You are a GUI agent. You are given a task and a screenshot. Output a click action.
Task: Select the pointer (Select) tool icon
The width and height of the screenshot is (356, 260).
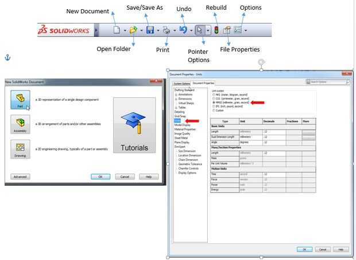200,30
